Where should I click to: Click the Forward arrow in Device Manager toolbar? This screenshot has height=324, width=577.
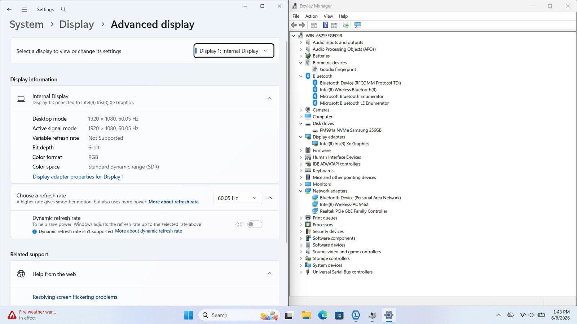pyautogui.click(x=302, y=25)
